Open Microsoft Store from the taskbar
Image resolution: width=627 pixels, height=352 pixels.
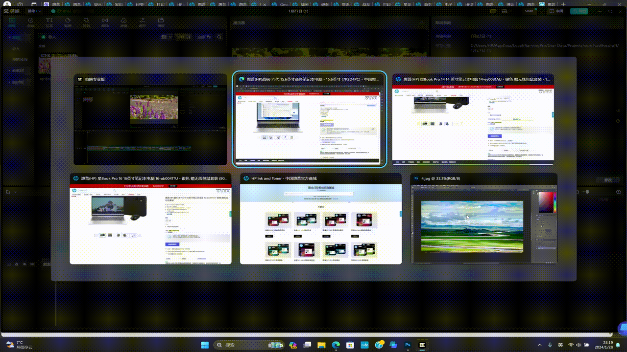[350, 345]
